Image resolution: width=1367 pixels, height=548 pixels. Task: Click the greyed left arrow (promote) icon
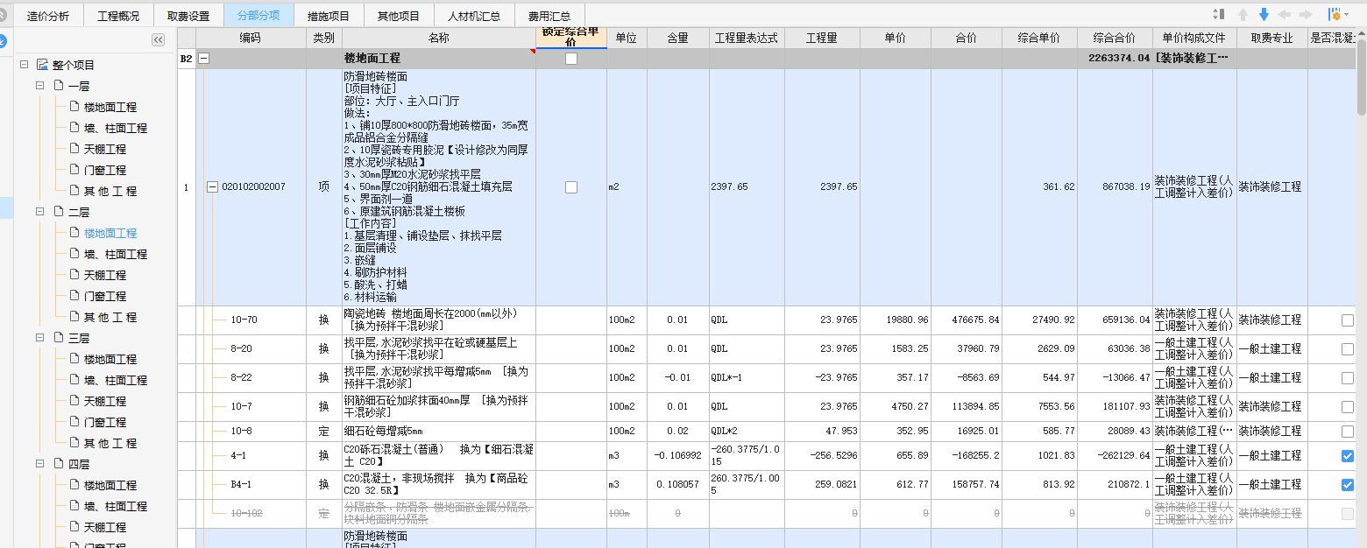click(1285, 15)
